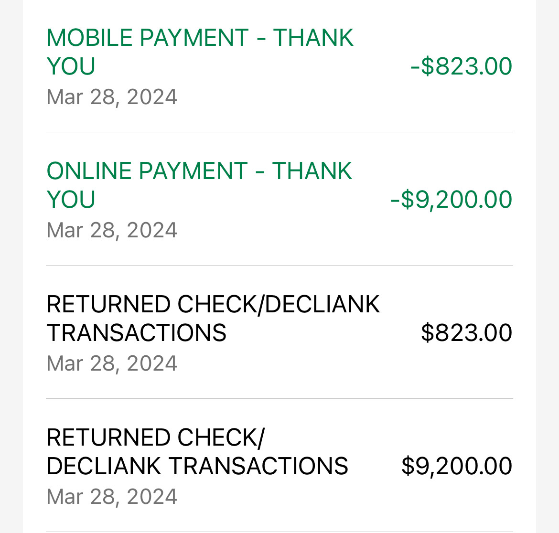Viewport: 559px width, 533px height.
Task: Tap the -$823.00 mobile payment amount
Action: 462,66
